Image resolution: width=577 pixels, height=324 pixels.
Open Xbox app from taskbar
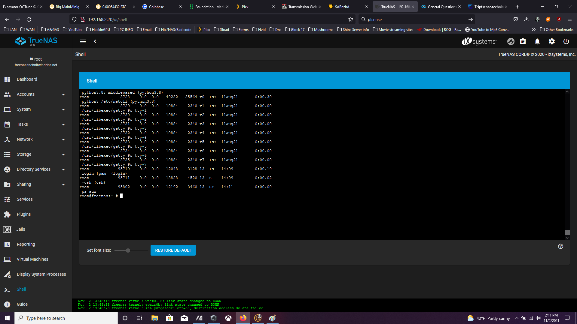[228, 318]
